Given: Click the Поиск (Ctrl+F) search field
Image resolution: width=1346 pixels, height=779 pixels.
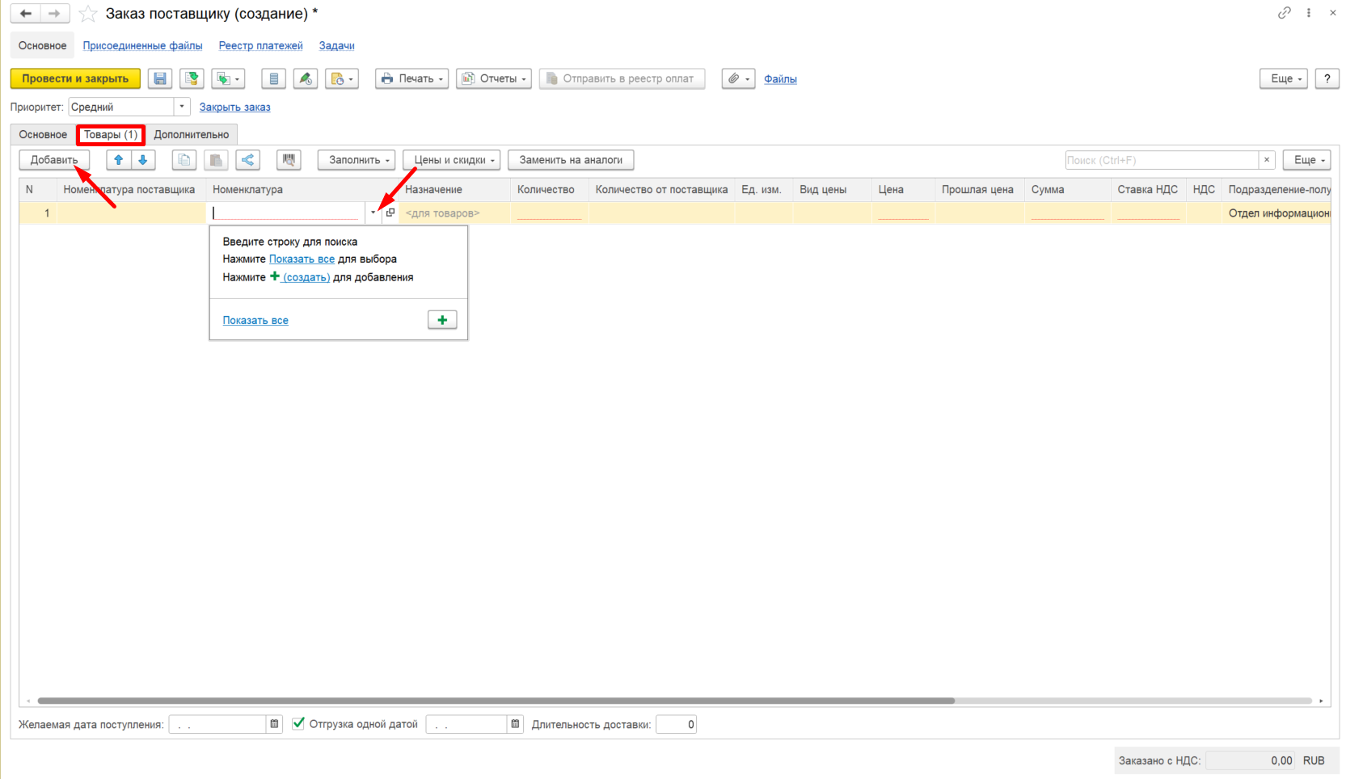Looking at the screenshot, I should click(1162, 160).
